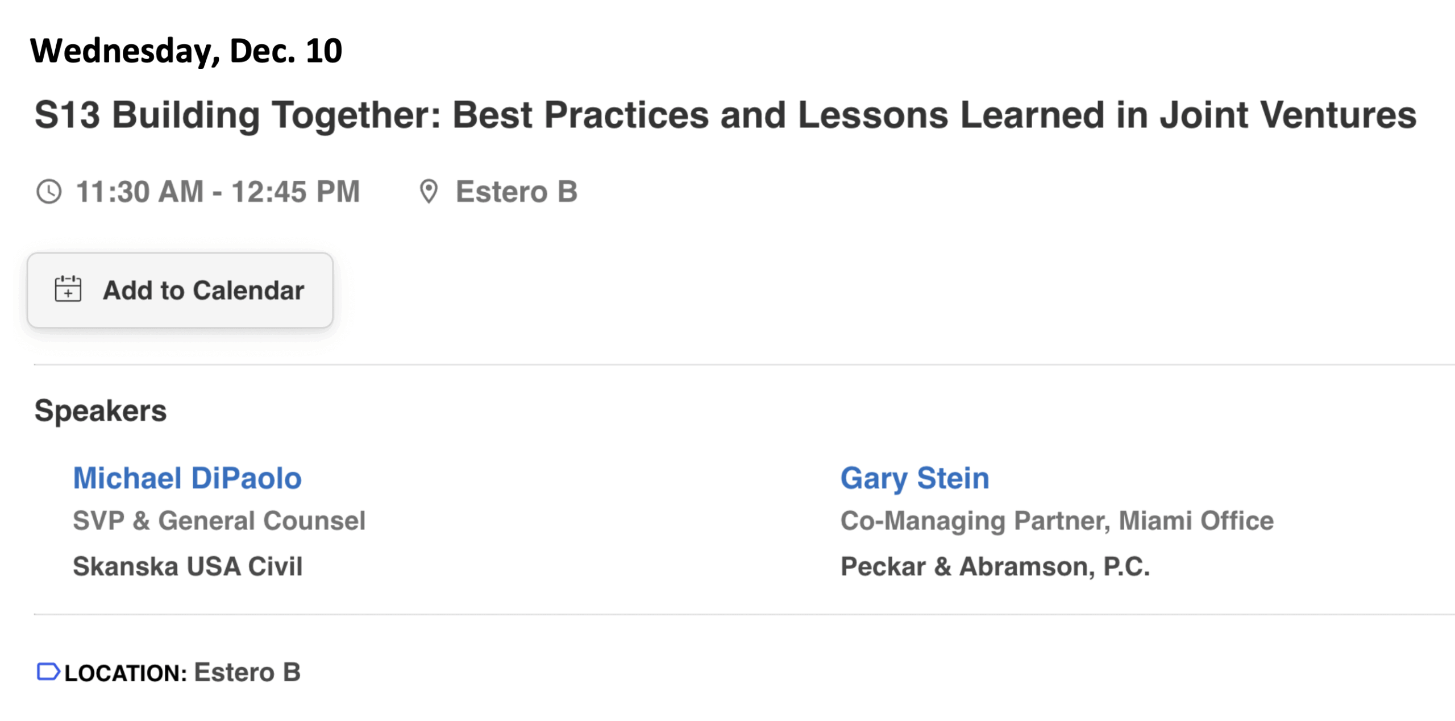Click the S13 Building Together session title

tap(725, 115)
